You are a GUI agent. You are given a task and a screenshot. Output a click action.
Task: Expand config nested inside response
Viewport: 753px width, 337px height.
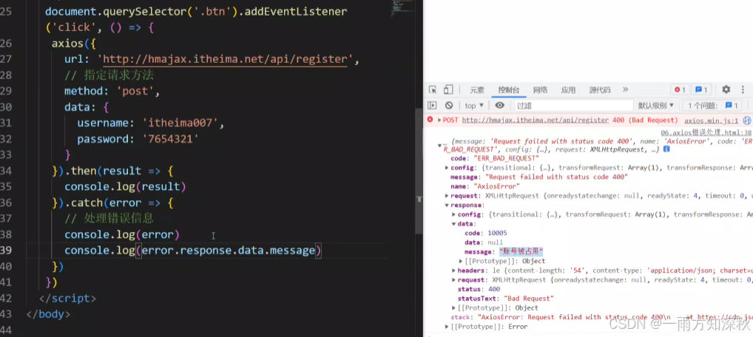(x=454, y=214)
